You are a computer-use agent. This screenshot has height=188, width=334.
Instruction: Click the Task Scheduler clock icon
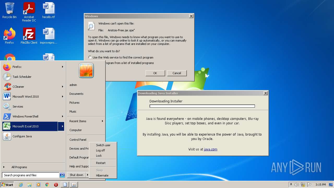[7, 77]
